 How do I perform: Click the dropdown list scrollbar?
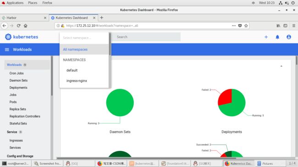click(x=110, y=44)
